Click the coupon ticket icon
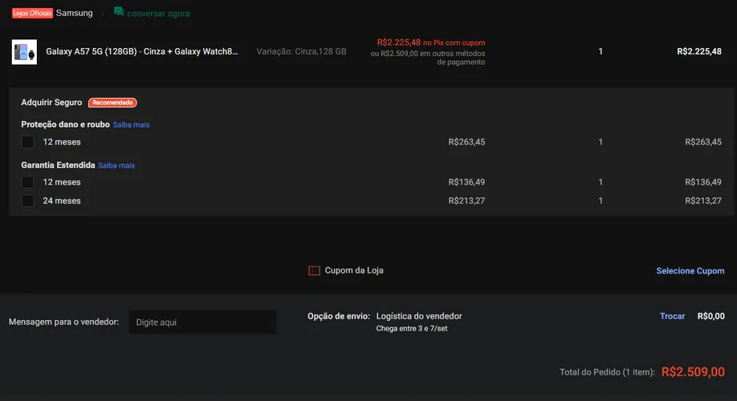Viewport: 737px width, 401px height. [315, 271]
